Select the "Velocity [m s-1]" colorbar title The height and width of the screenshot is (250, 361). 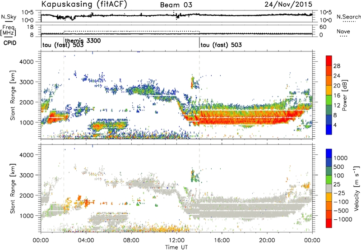(x=356, y=188)
